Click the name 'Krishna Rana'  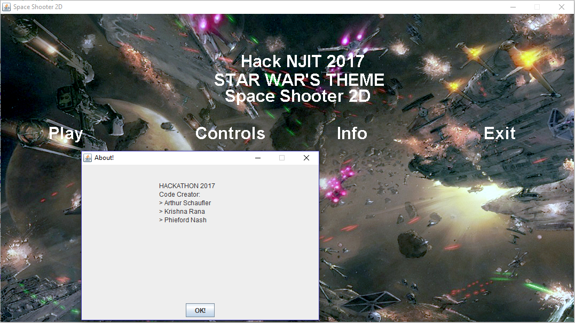point(184,211)
